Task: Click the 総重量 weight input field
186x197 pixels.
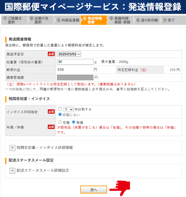Action: 75,62
